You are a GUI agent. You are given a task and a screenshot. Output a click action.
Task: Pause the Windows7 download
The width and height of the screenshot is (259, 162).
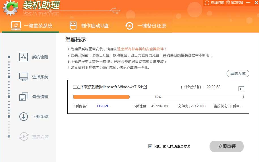coord(241,89)
